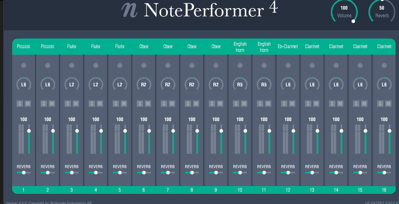Mute the Flute on channel 5
The image size is (399, 204).
[x=124, y=103]
